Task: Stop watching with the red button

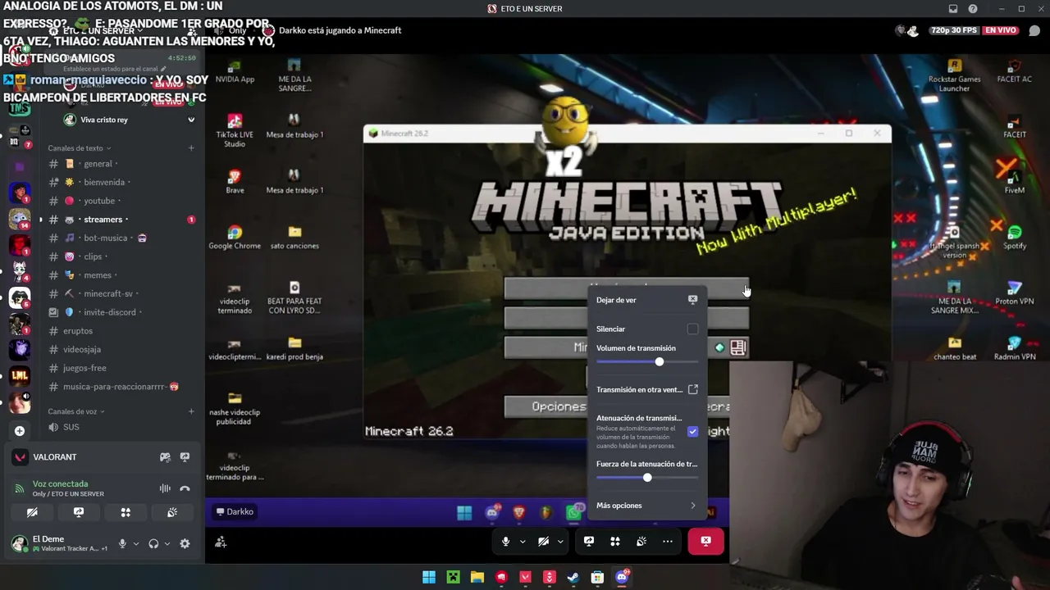Action: tap(705, 542)
